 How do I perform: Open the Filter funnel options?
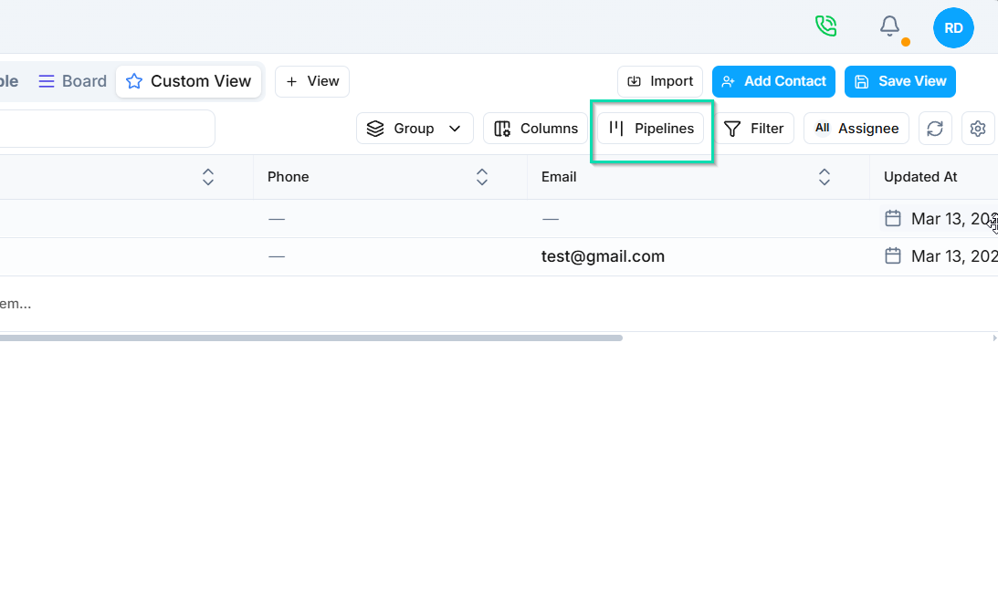point(755,128)
